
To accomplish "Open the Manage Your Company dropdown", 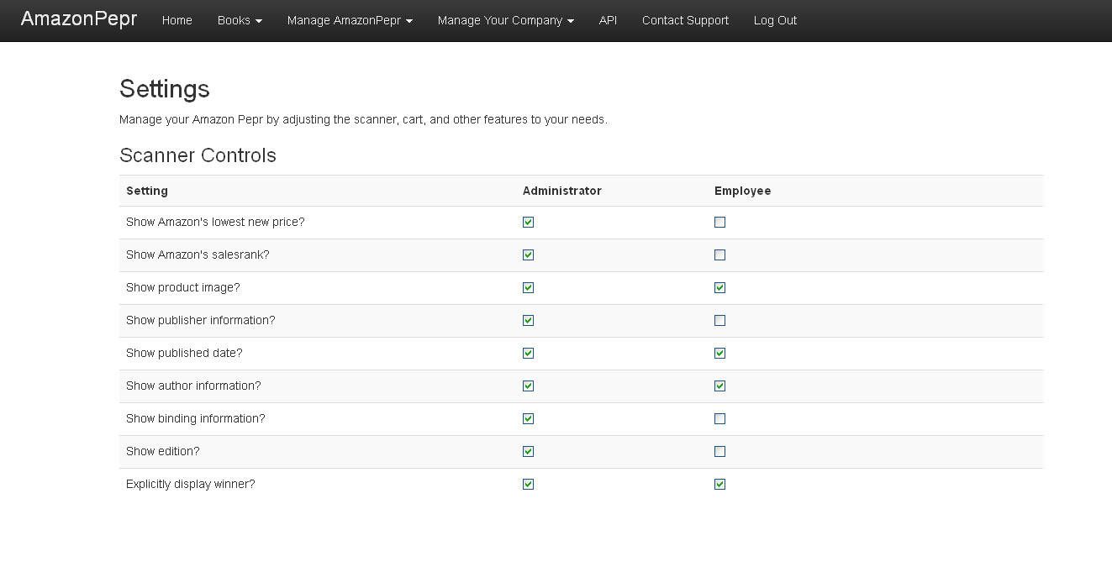I will [x=505, y=20].
